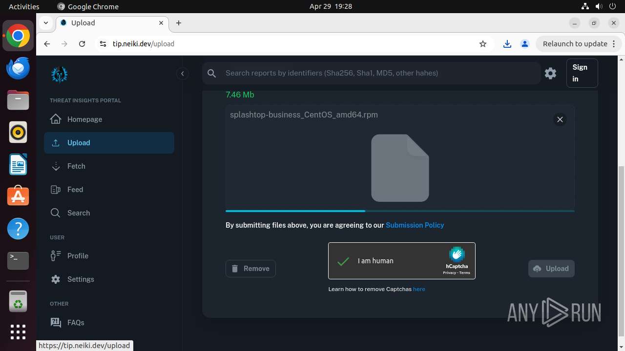Bookmark this page with the star icon
This screenshot has height=351, width=625.
click(483, 44)
